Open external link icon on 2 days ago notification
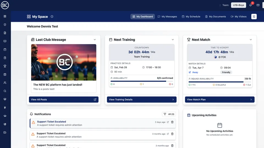Viewport: 264px width, 148px height. pos(168,122)
